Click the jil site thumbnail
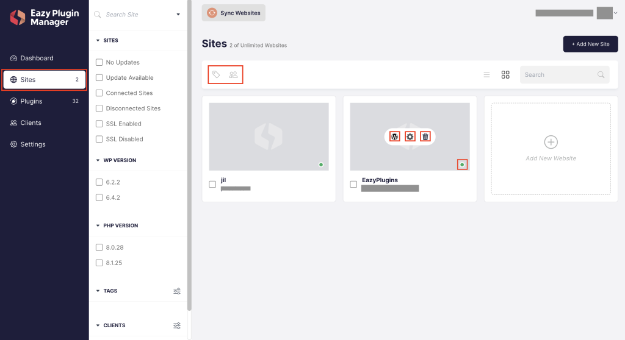This screenshot has height=340, width=625. point(269,136)
